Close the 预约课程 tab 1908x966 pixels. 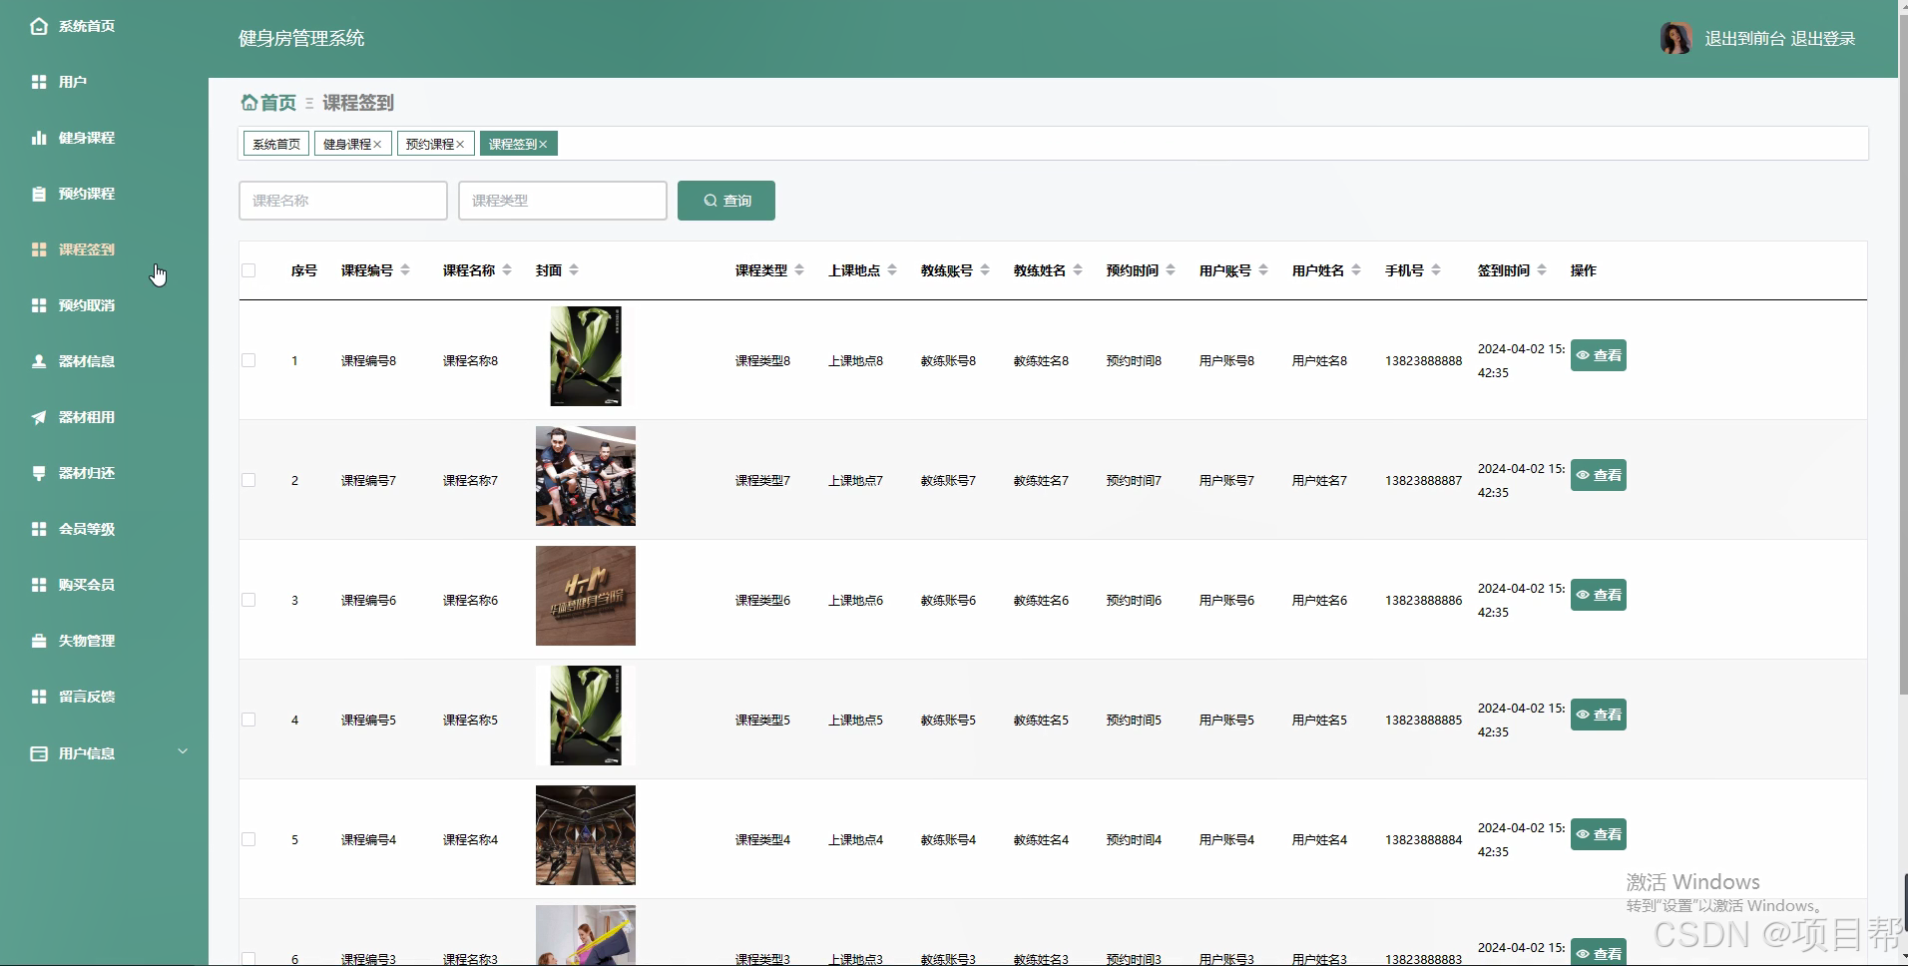tap(460, 145)
